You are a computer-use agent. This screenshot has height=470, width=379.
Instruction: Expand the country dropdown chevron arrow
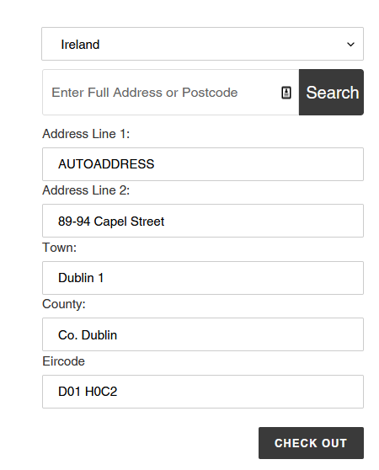point(350,45)
